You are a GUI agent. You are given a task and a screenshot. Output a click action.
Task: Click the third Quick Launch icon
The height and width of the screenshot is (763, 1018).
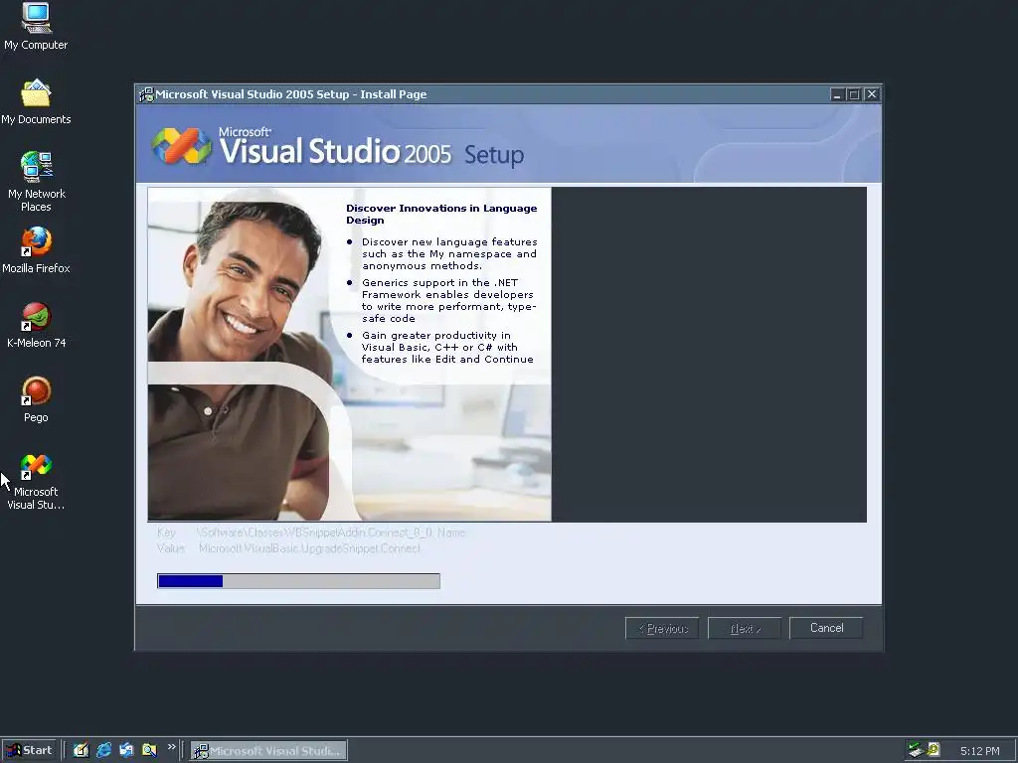[126, 751]
